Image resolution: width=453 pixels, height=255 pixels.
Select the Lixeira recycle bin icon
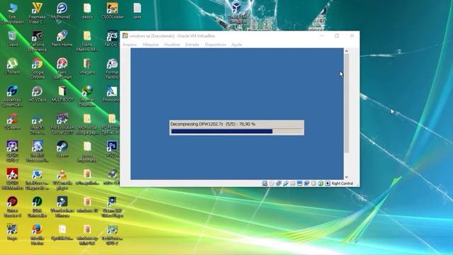click(x=12, y=39)
